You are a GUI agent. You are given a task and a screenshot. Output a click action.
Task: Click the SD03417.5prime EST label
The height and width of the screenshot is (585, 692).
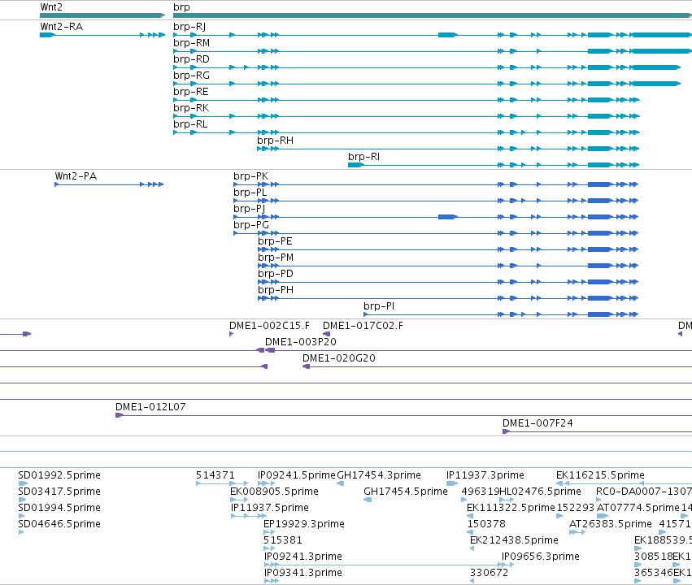59,492
